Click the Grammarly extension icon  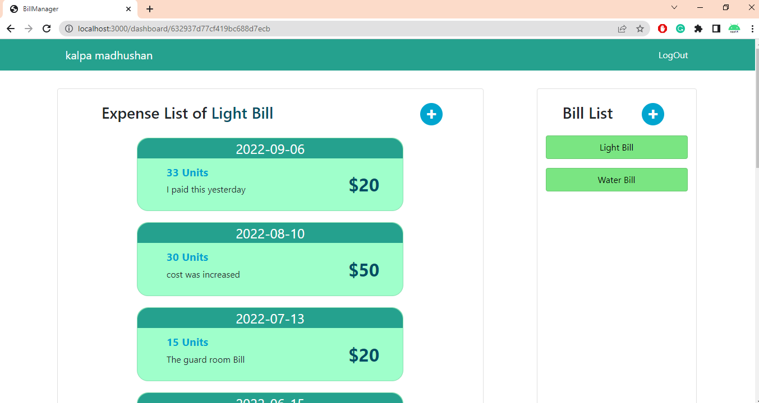pos(680,29)
